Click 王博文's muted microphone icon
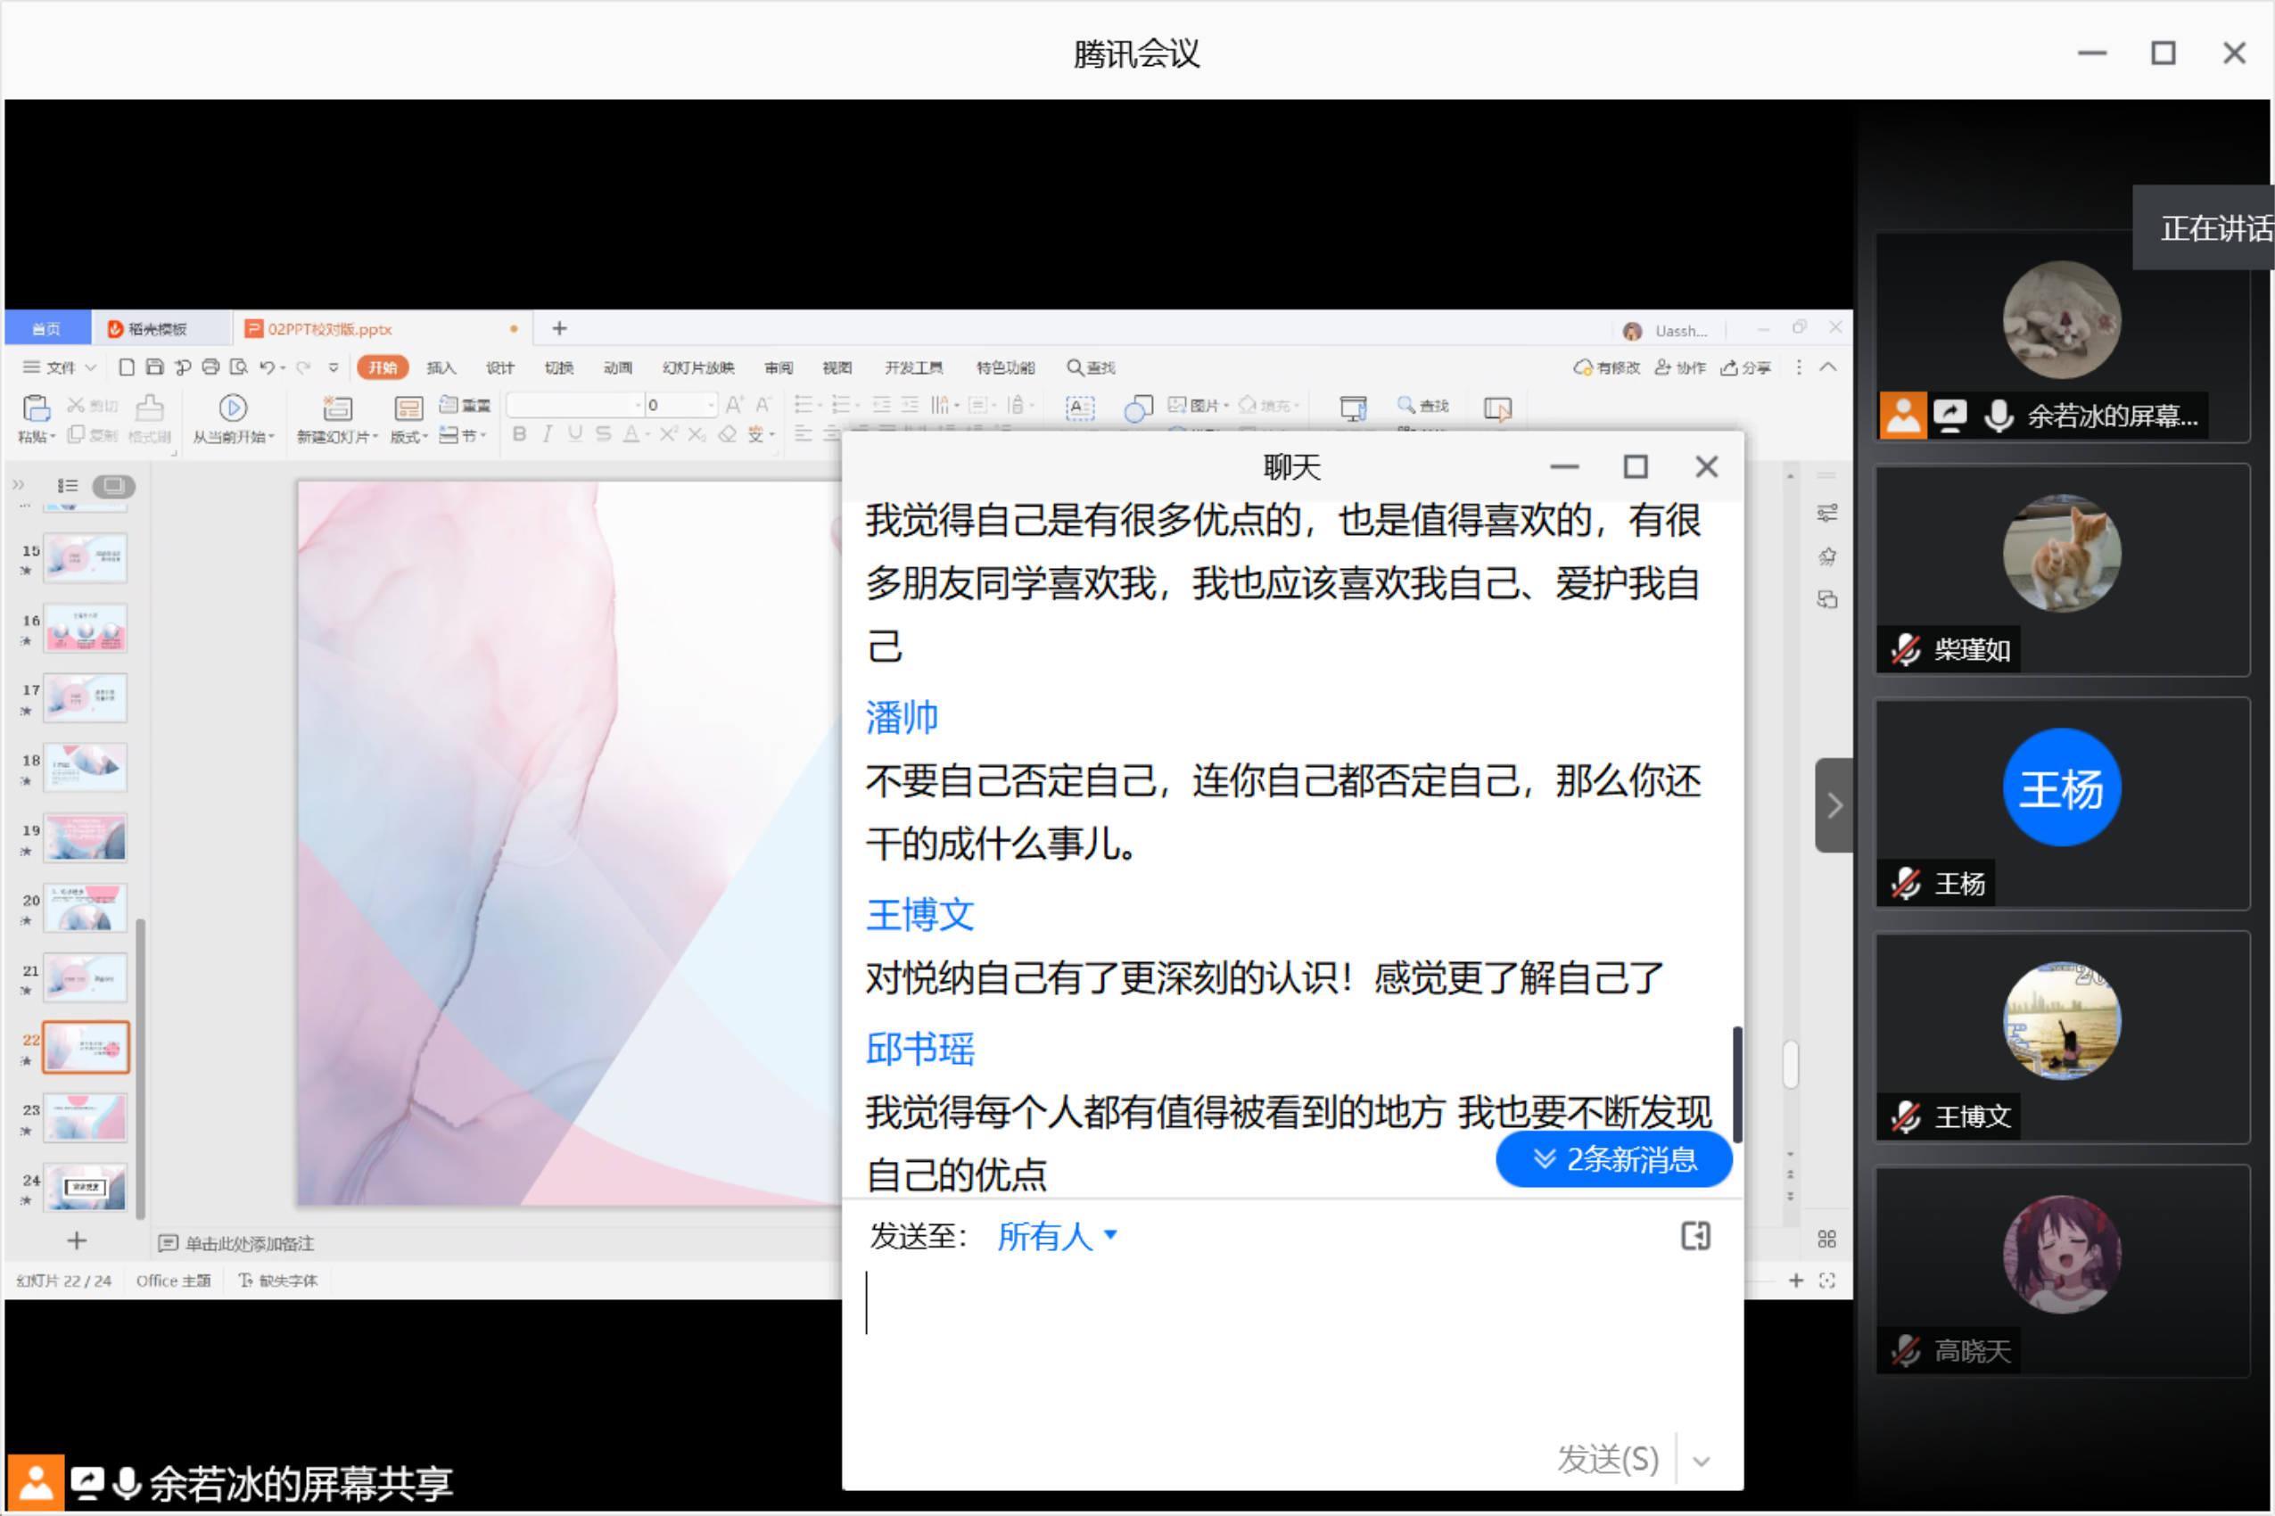 (1905, 1117)
